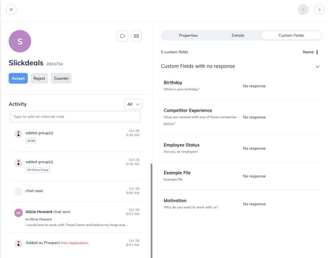Viewport: 328px width, 258px height.
Task: Click system icon beside AH Demo Group activity
Action: coord(18,163)
